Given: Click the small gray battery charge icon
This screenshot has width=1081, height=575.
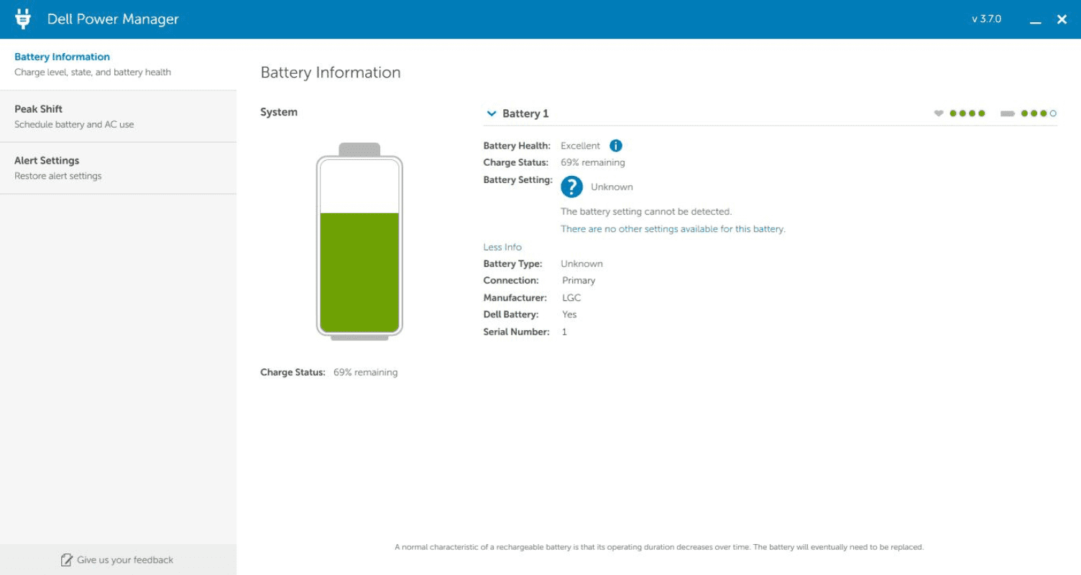Looking at the screenshot, I should point(1007,113).
